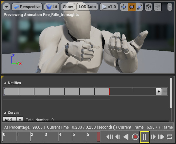Image resolution: width=176 pixels, height=144 pixels.
Task: Click the Percentage 99.65% readout
Action: click(27, 127)
